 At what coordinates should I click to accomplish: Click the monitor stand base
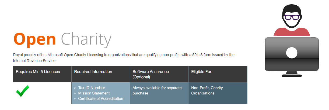[292, 76]
